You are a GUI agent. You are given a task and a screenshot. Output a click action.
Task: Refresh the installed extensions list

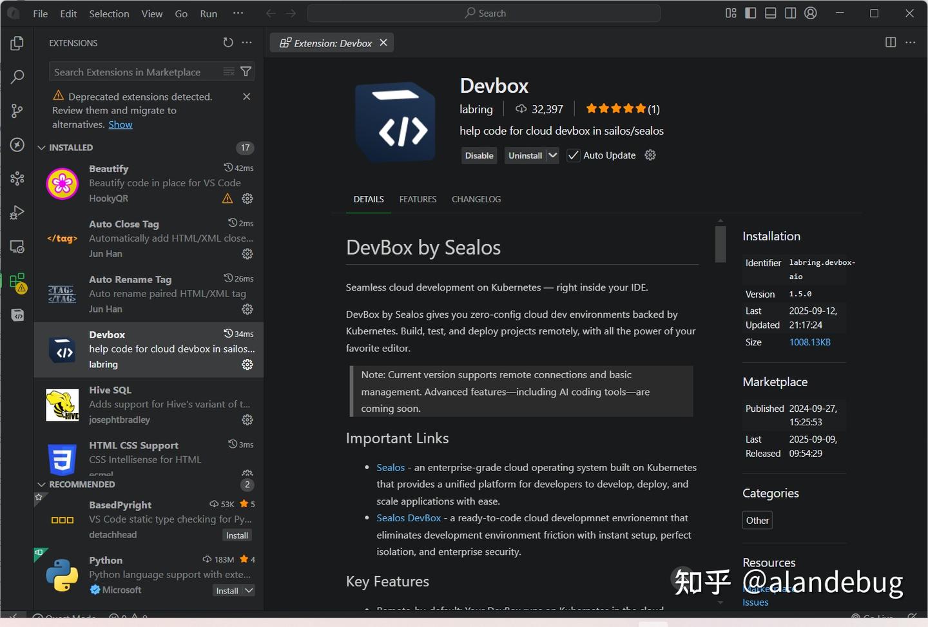pos(228,43)
